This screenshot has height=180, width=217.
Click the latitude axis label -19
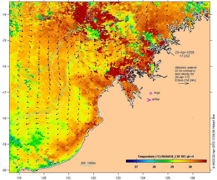point(4,144)
